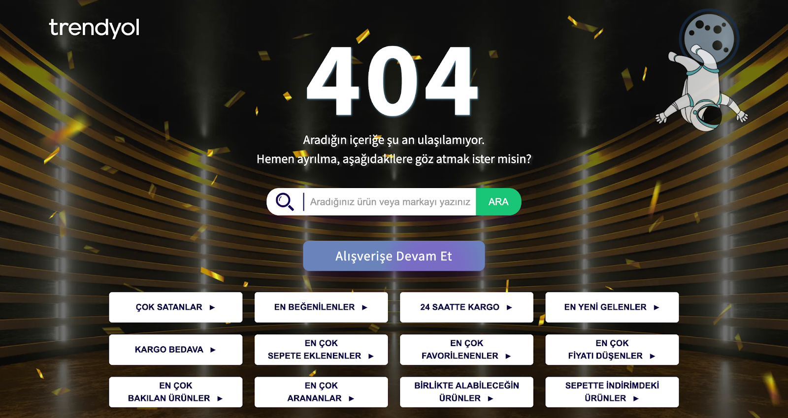Click the magnifying glass search icon
The height and width of the screenshot is (418, 788).
(x=285, y=202)
